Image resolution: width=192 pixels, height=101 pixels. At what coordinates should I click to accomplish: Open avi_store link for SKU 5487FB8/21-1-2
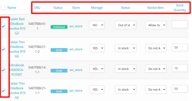[76, 49]
